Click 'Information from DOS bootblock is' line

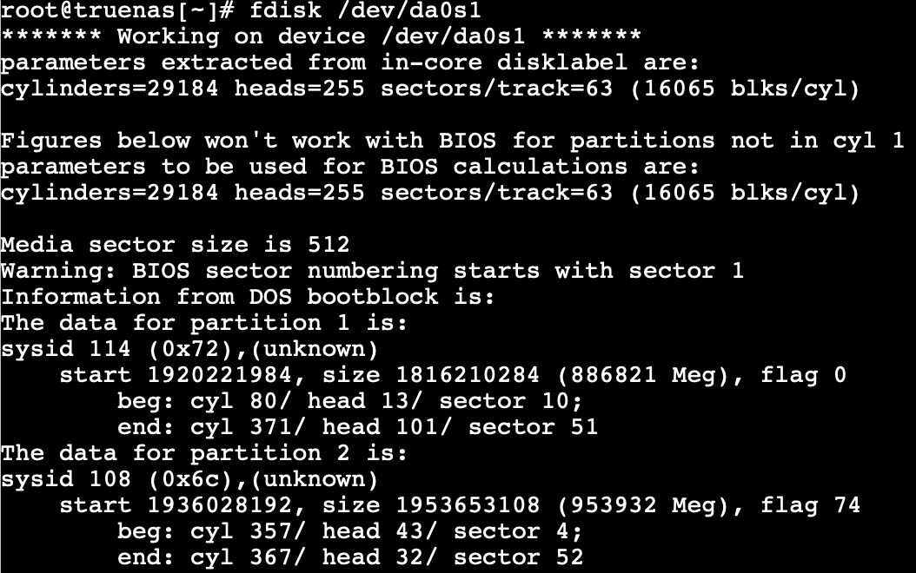point(248,297)
